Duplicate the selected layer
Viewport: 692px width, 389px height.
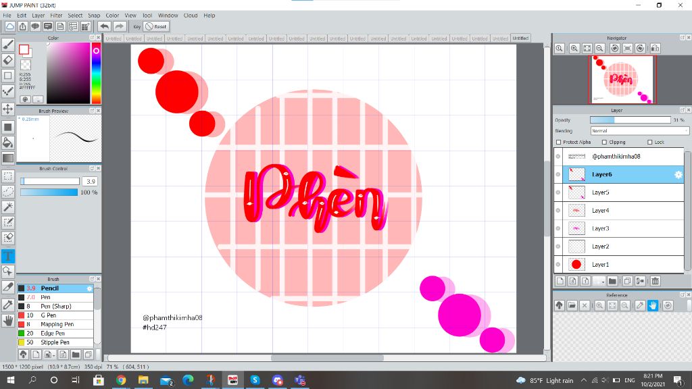click(x=627, y=281)
